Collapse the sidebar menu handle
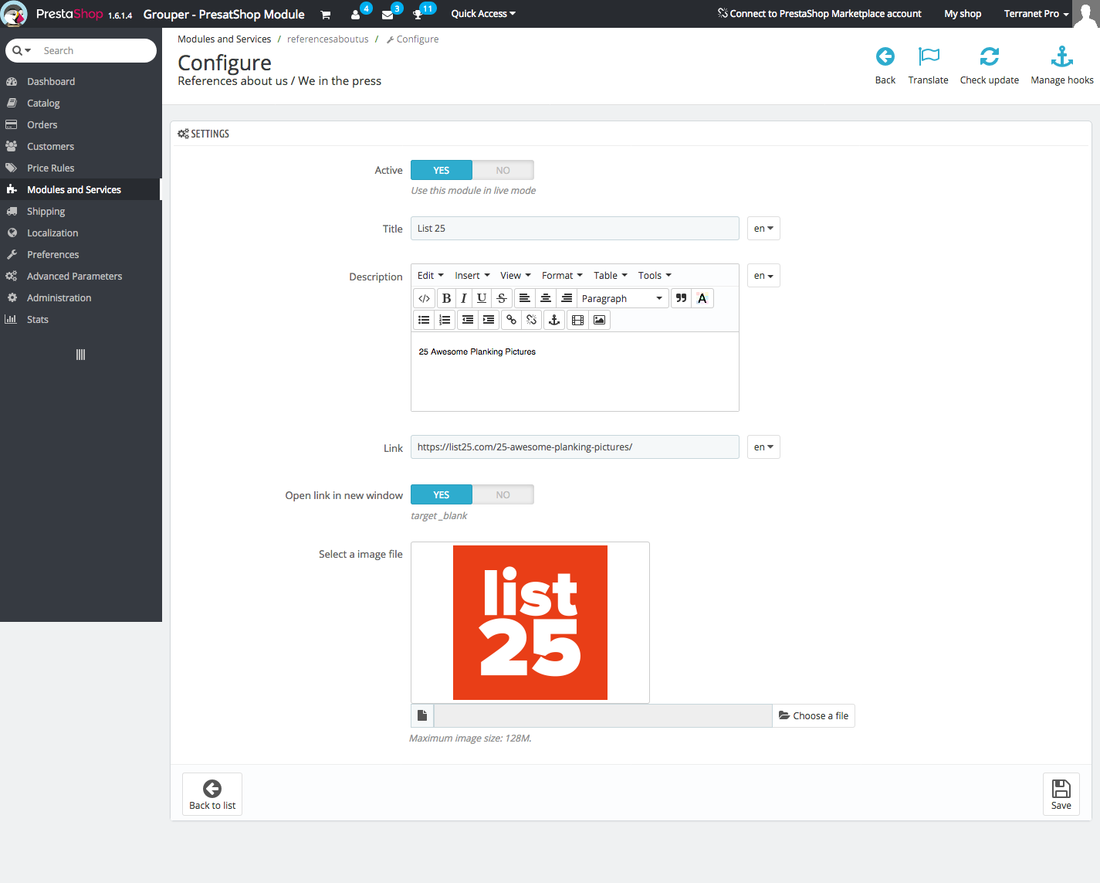 [x=80, y=355]
